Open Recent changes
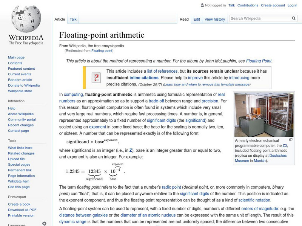The image size is (302, 226). pyautogui.click(x=21, y=125)
